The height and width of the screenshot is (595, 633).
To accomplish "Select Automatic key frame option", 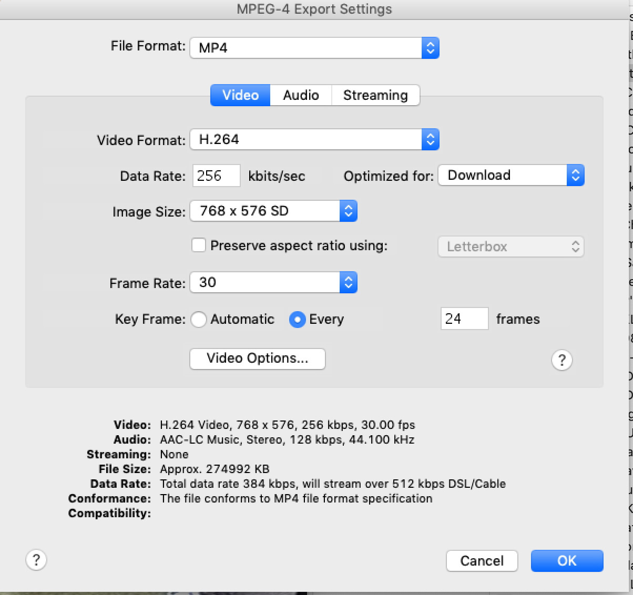I will [x=199, y=319].
